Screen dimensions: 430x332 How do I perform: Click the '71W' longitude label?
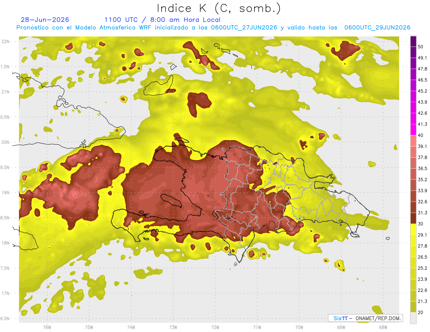[x=257, y=327]
